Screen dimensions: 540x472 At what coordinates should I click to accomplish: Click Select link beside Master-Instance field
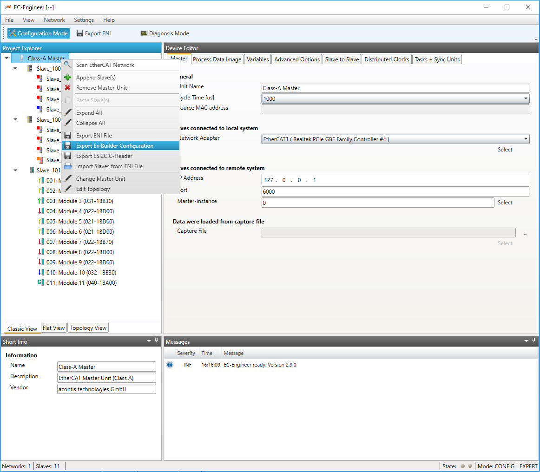tap(505, 203)
